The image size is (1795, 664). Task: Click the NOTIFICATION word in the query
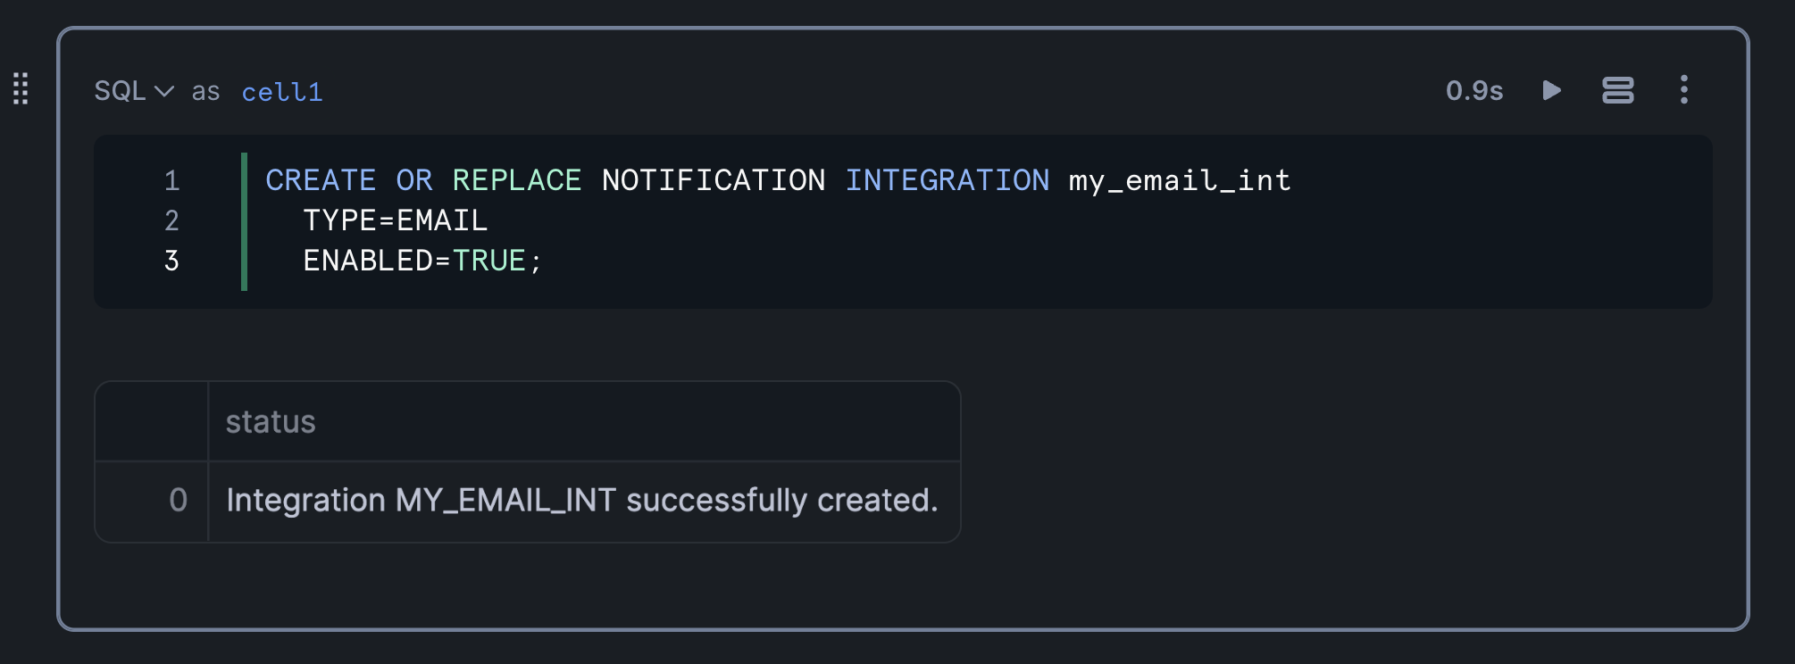pos(713,181)
